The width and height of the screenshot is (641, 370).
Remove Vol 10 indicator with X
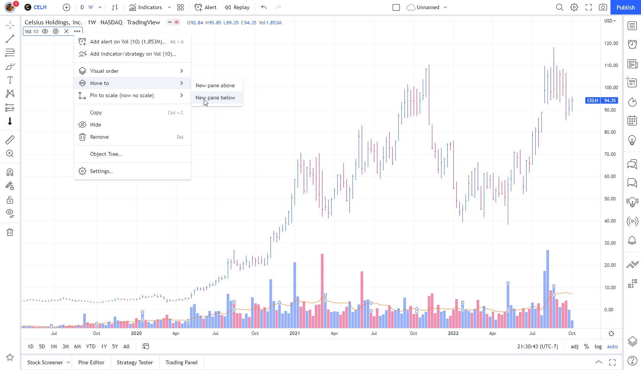66,31
